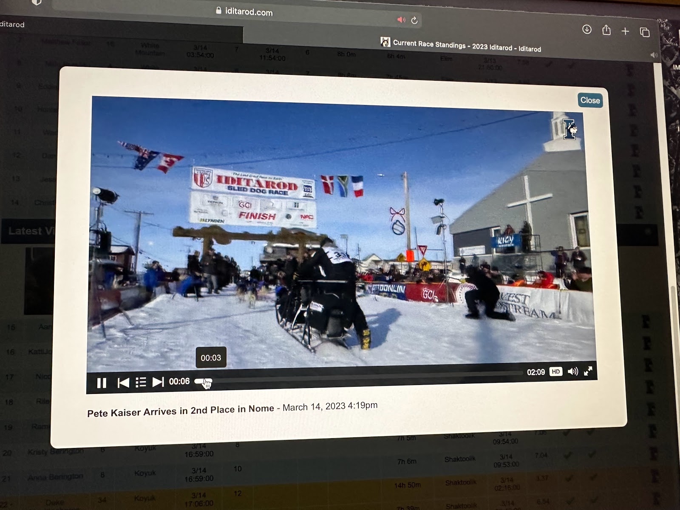This screenshot has height=510, width=680.
Task: Click the 00:06 elapsed time
Action: point(179,381)
